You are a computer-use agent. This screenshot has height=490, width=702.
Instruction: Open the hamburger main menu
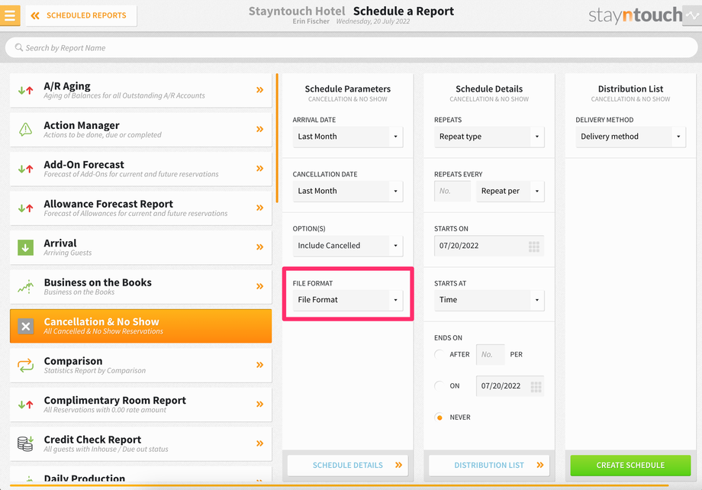coord(10,15)
